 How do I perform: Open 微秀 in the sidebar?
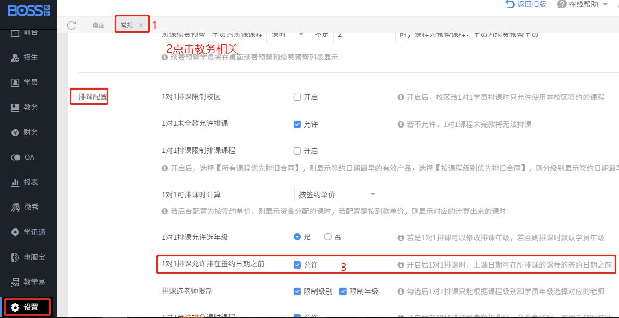click(25, 207)
